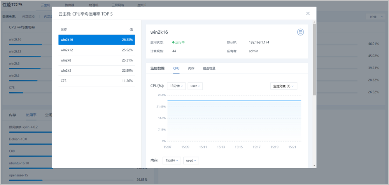Open the 内存 15分钟 time range dropdown
The height and width of the screenshot is (185, 389).
(172, 160)
